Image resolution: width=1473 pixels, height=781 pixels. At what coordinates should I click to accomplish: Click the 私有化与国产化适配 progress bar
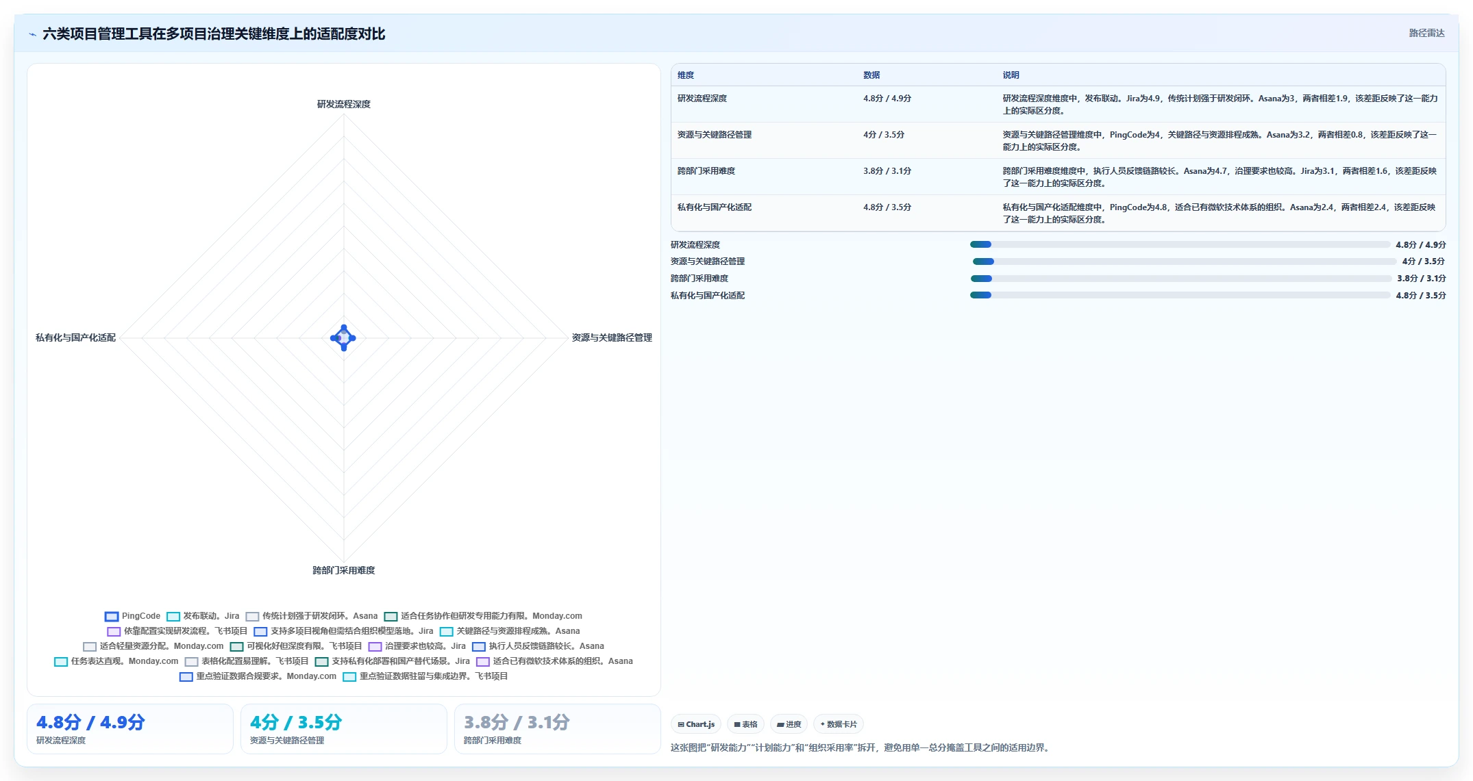[1180, 295]
